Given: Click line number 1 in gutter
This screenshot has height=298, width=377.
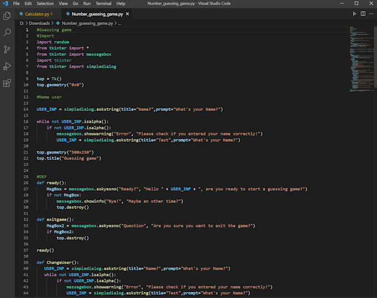Looking at the screenshot, I should pyautogui.click(x=27, y=30).
